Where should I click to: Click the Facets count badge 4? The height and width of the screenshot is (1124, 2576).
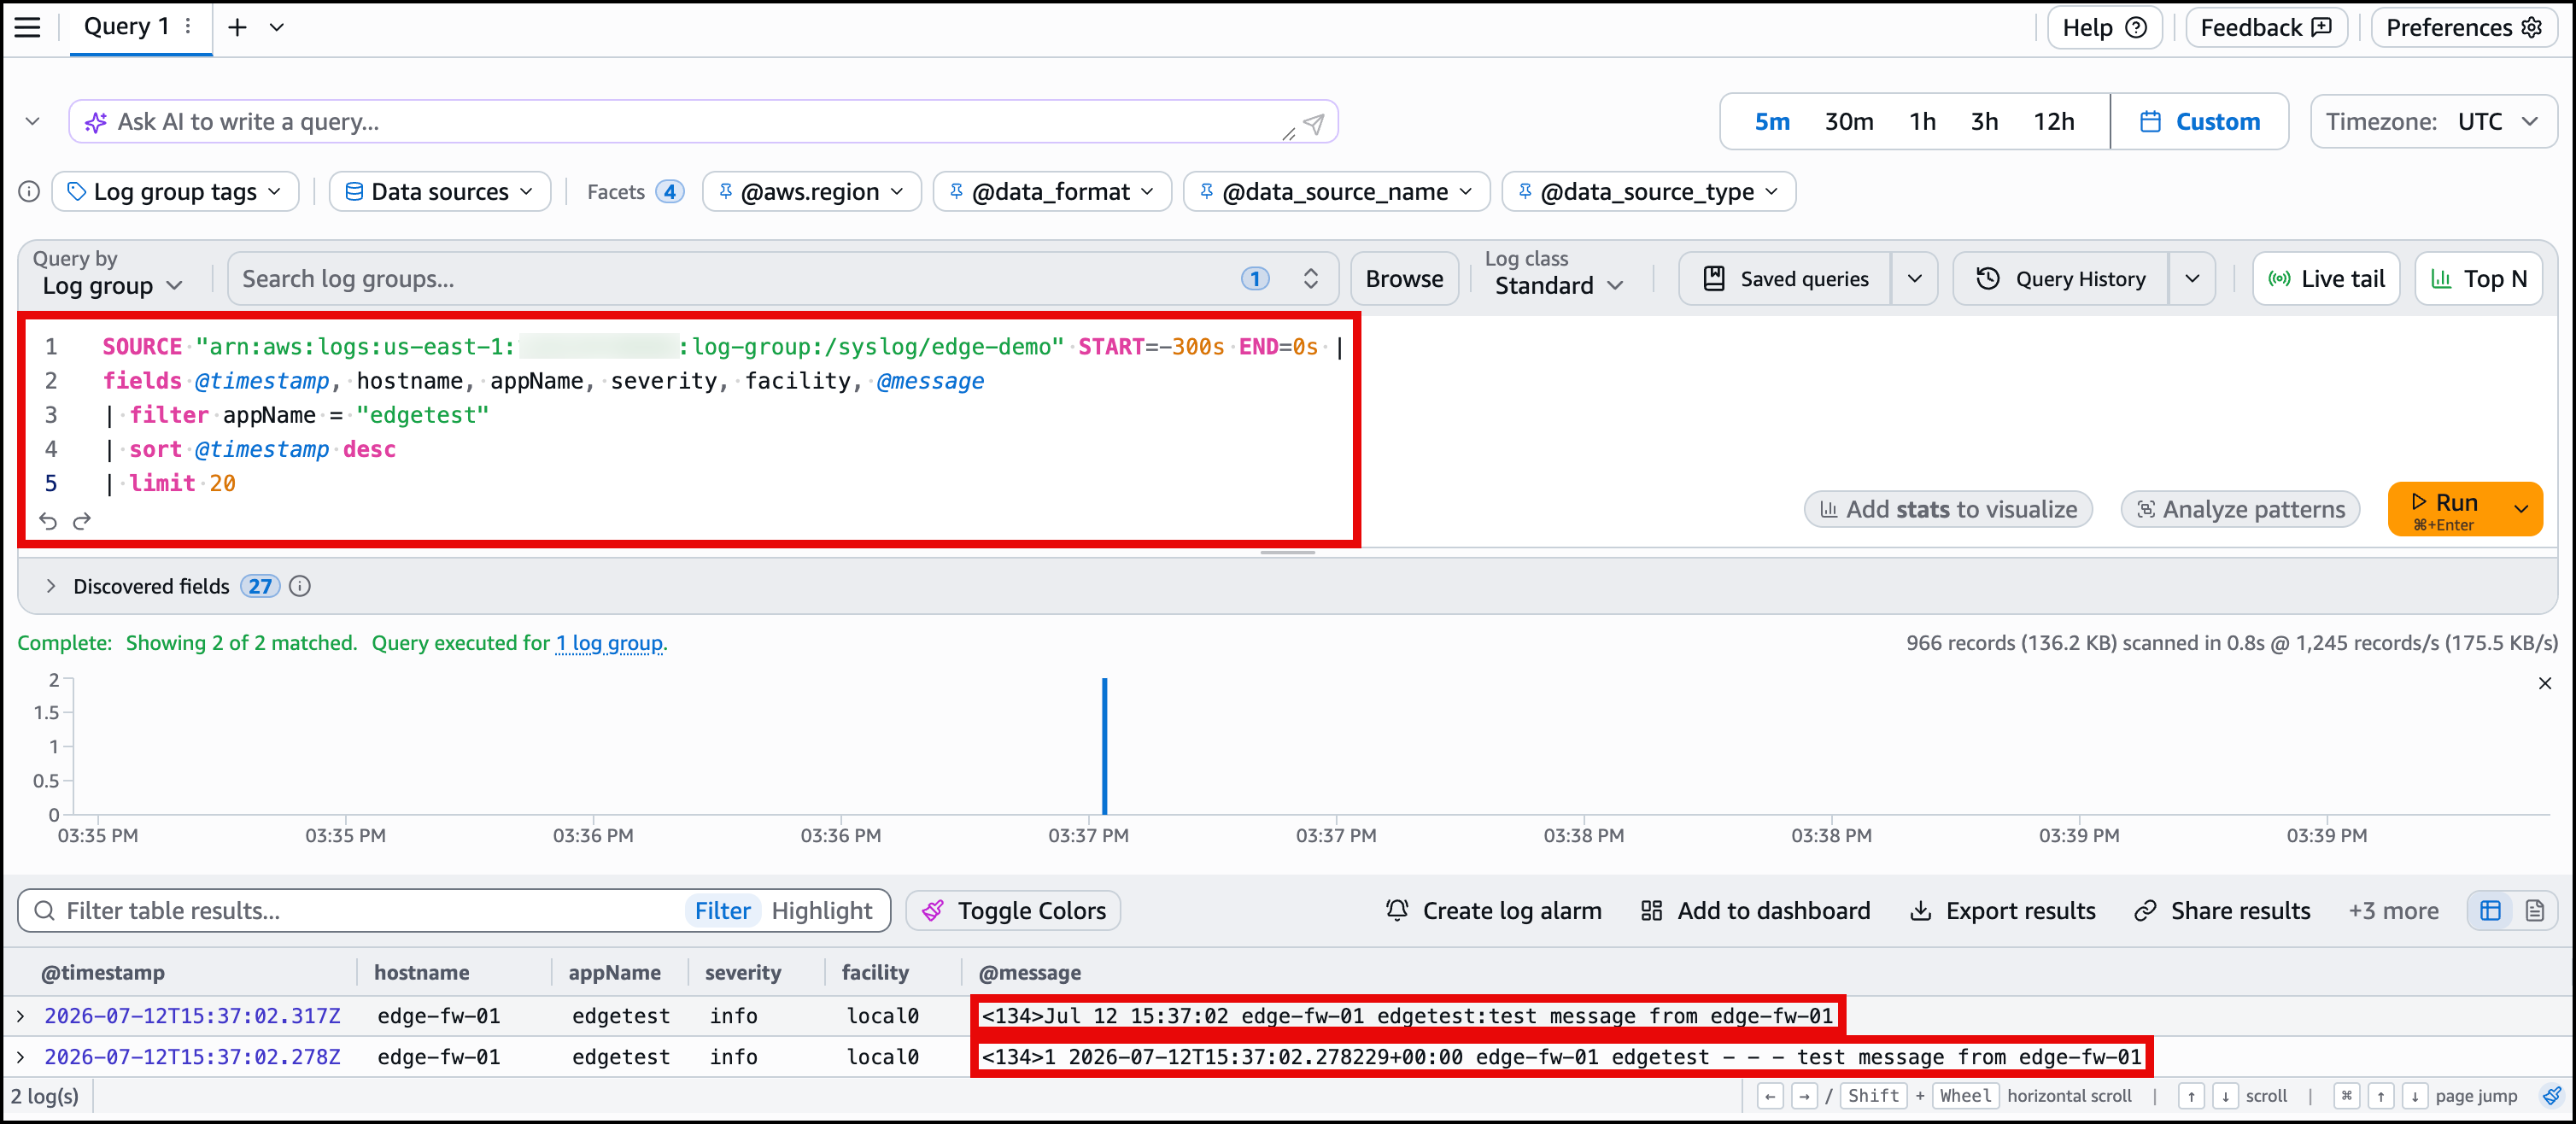tap(670, 191)
